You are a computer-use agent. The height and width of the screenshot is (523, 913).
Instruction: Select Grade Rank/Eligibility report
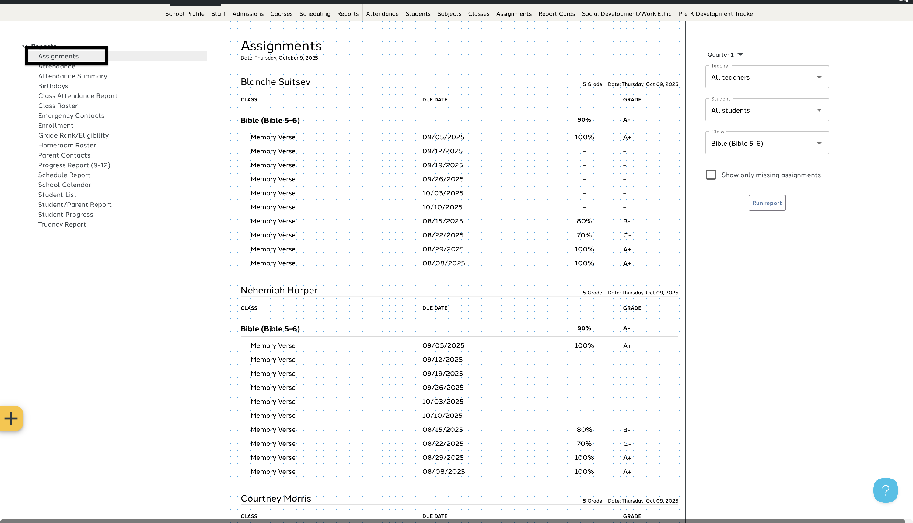[x=73, y=135]
